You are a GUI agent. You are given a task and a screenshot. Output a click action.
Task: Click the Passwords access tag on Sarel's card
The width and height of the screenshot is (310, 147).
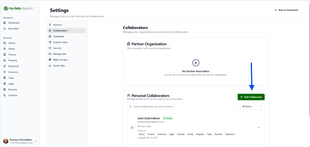point(230,134)
